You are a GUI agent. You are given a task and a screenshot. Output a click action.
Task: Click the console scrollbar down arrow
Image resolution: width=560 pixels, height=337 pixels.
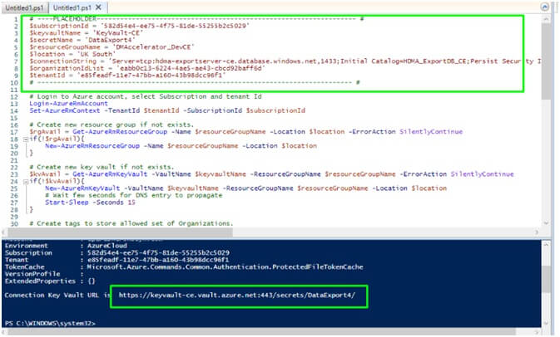(547, 324)
